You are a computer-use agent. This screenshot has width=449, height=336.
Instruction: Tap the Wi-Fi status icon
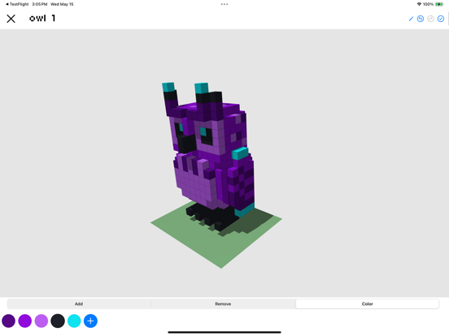(x=419, y=4)
